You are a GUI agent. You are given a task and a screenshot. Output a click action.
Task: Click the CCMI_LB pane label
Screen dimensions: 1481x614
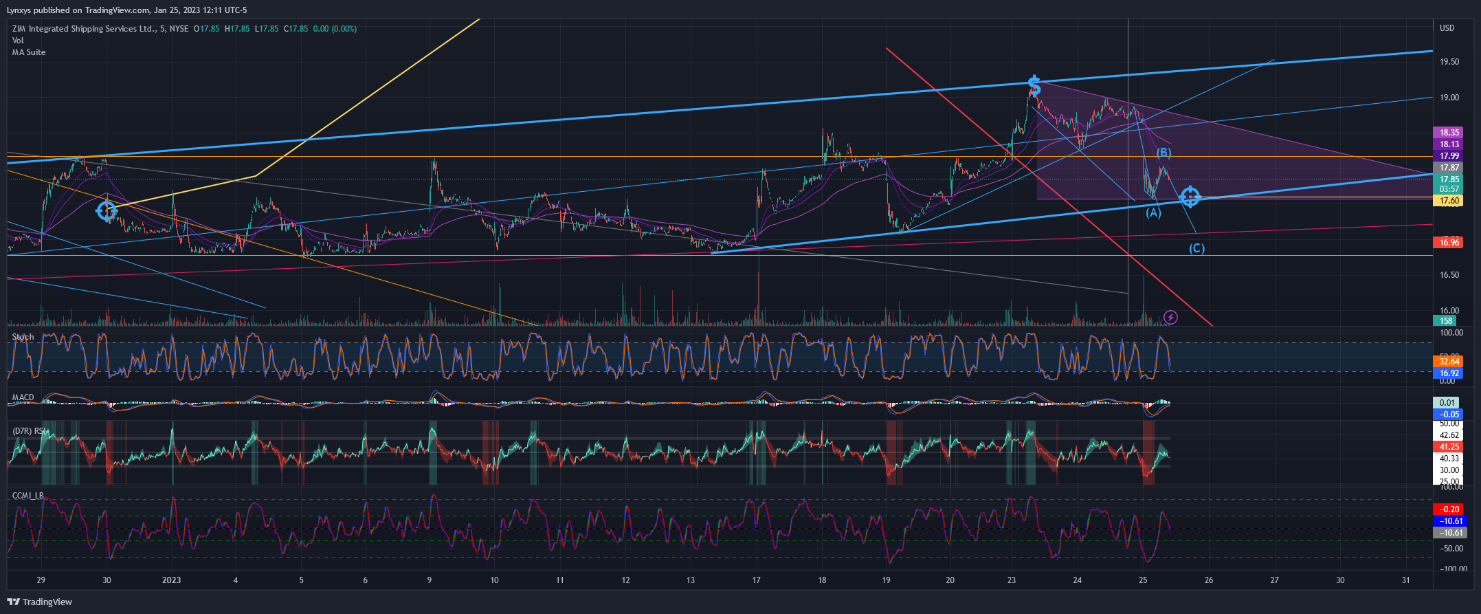(27, 496)
